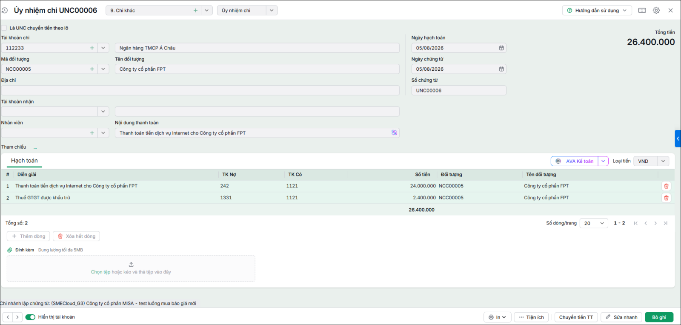This screenshot has height=325, width=681.
Task: Go to previous page of rows
Action: pos(646,223)
